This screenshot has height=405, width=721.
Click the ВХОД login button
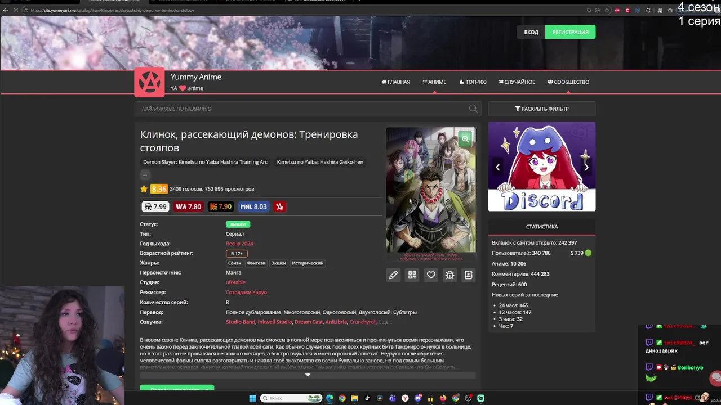531,32
